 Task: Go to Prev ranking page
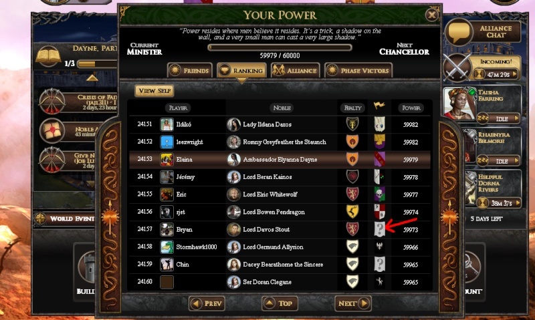pyautogui.click(x=207, y=303)
